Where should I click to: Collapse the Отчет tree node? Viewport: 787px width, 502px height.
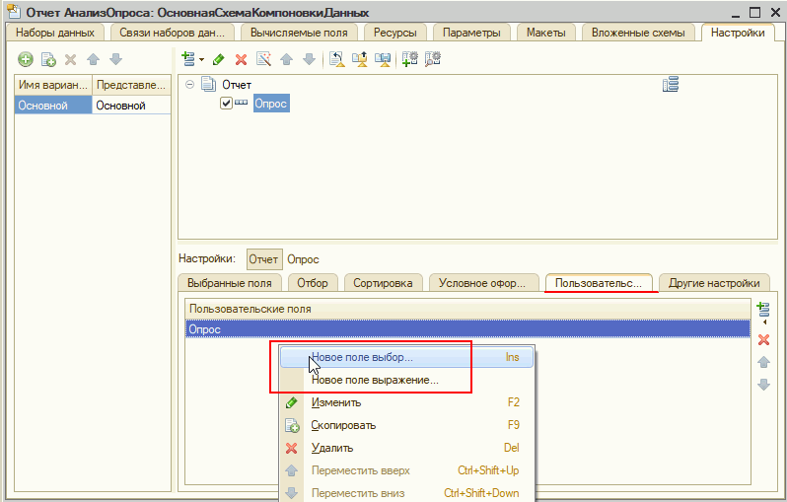(x=189, y=85)
